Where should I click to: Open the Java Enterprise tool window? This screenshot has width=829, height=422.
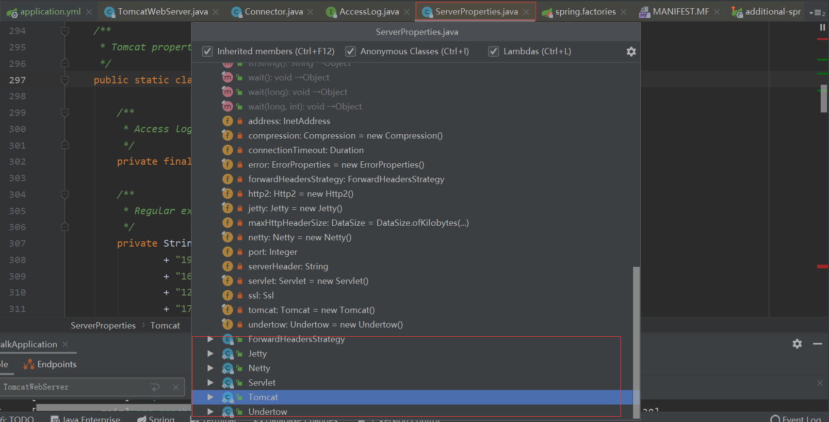(x=86, y=418)
